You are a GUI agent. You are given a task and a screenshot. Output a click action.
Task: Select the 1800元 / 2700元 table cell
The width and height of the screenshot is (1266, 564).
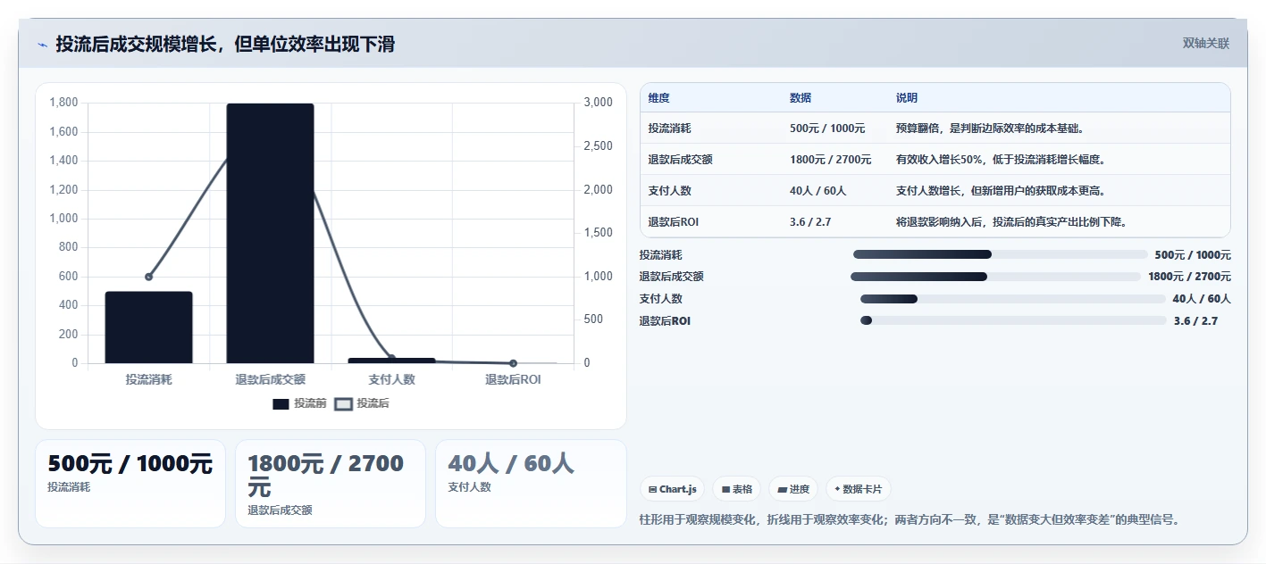[831, 160]
